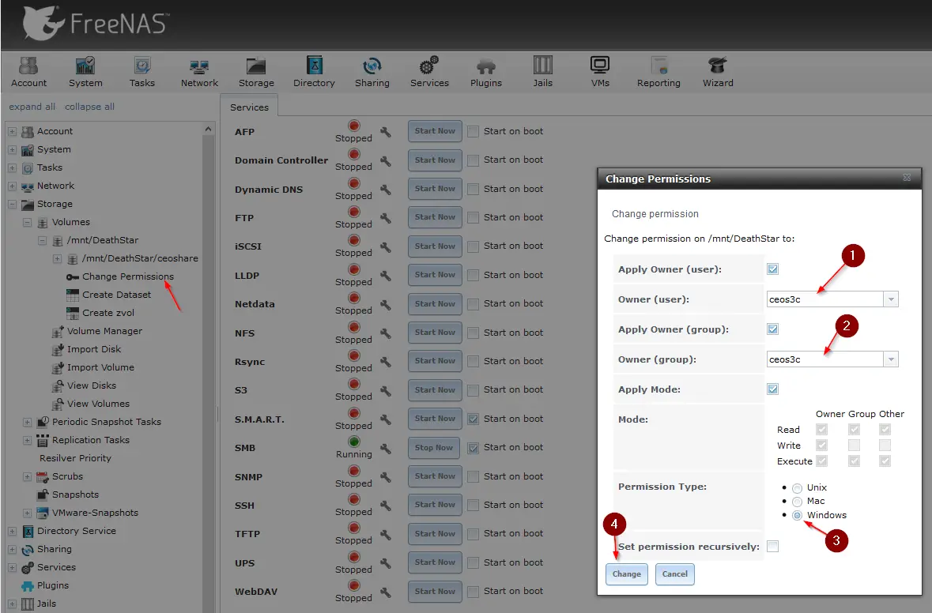Screen dimensions: 932x613
Task: Open the Reporting toolbar icon
Action: pyautogui.click(x=658, y=72)
